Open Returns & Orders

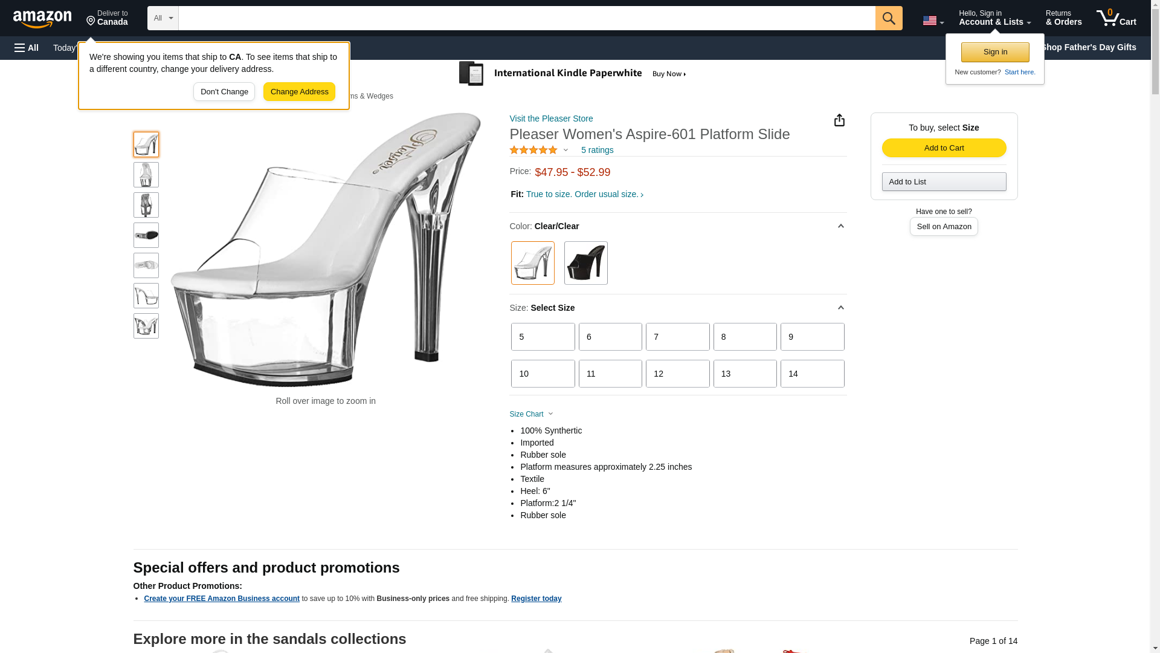click(1063, 18)
